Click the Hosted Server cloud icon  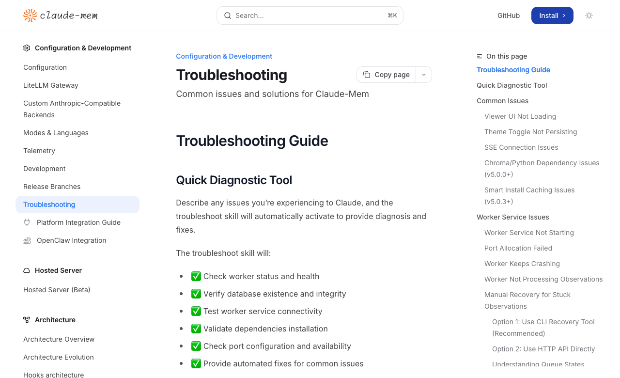tap(27, 270)
